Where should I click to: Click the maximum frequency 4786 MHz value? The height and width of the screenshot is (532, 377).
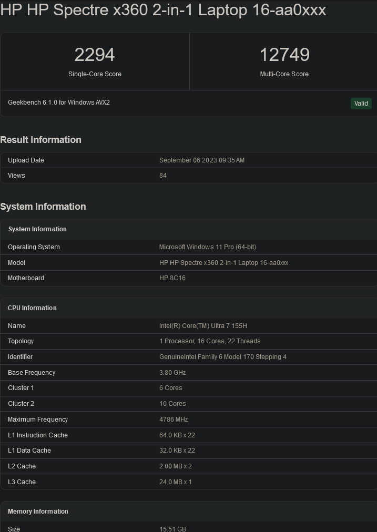point(174,420)
